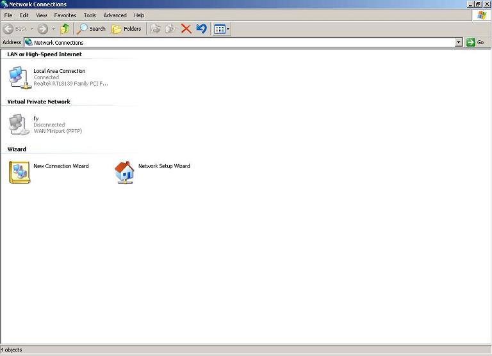
Task: Open the File menu
Action: coord(8,15)
